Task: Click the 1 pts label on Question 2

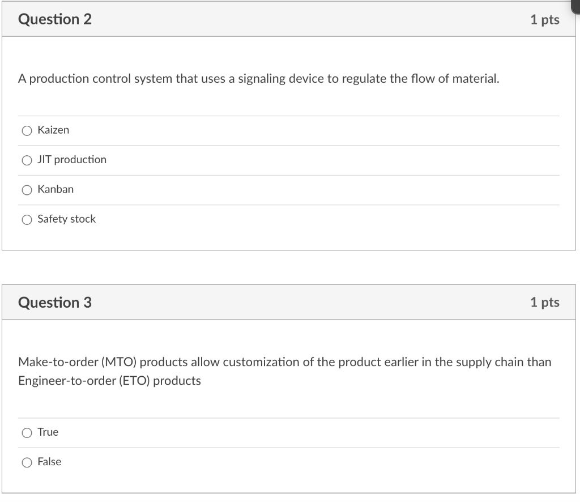Action: click(x=546, y=19)
